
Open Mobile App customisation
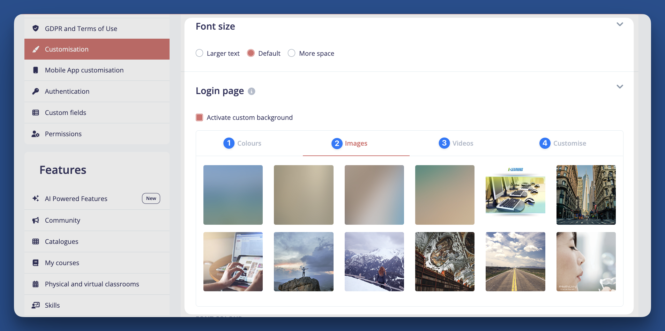click(97, 70)
